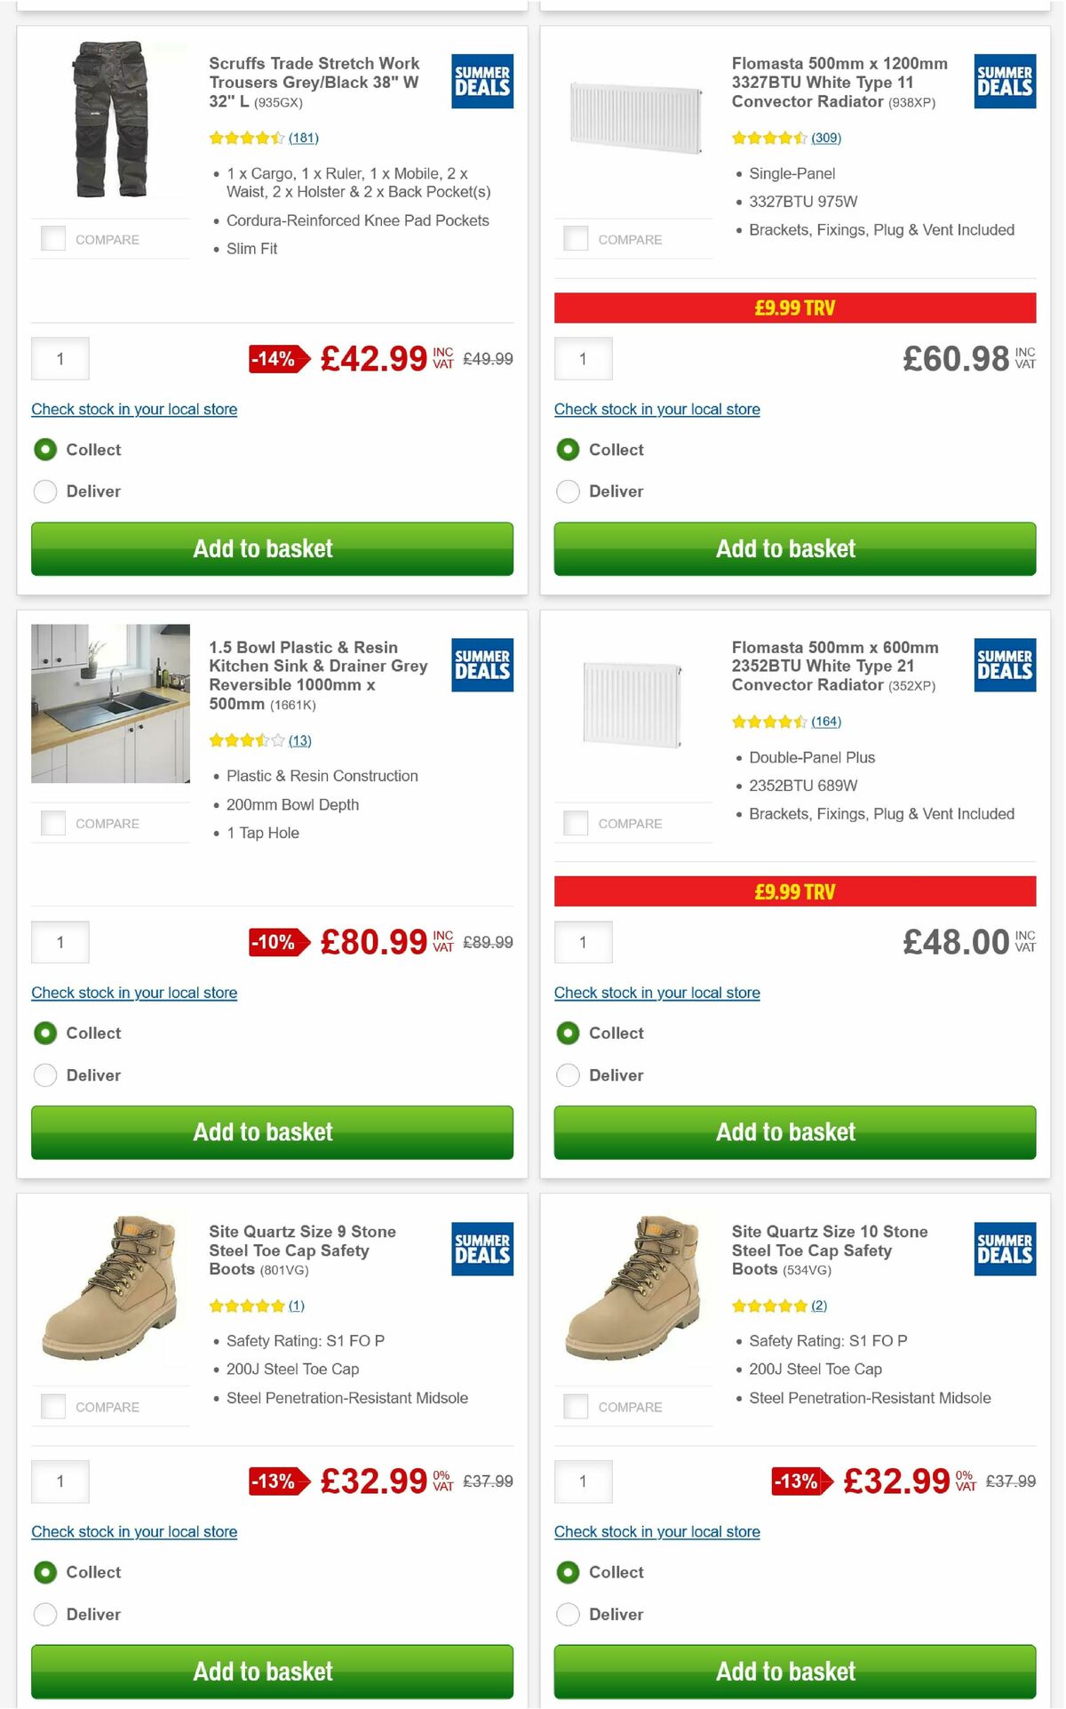Tick Compare on the Flomasta 3327BTU radiator
The width and height of the screenshot is (1066, 1709).
click(x=575, y=237)
